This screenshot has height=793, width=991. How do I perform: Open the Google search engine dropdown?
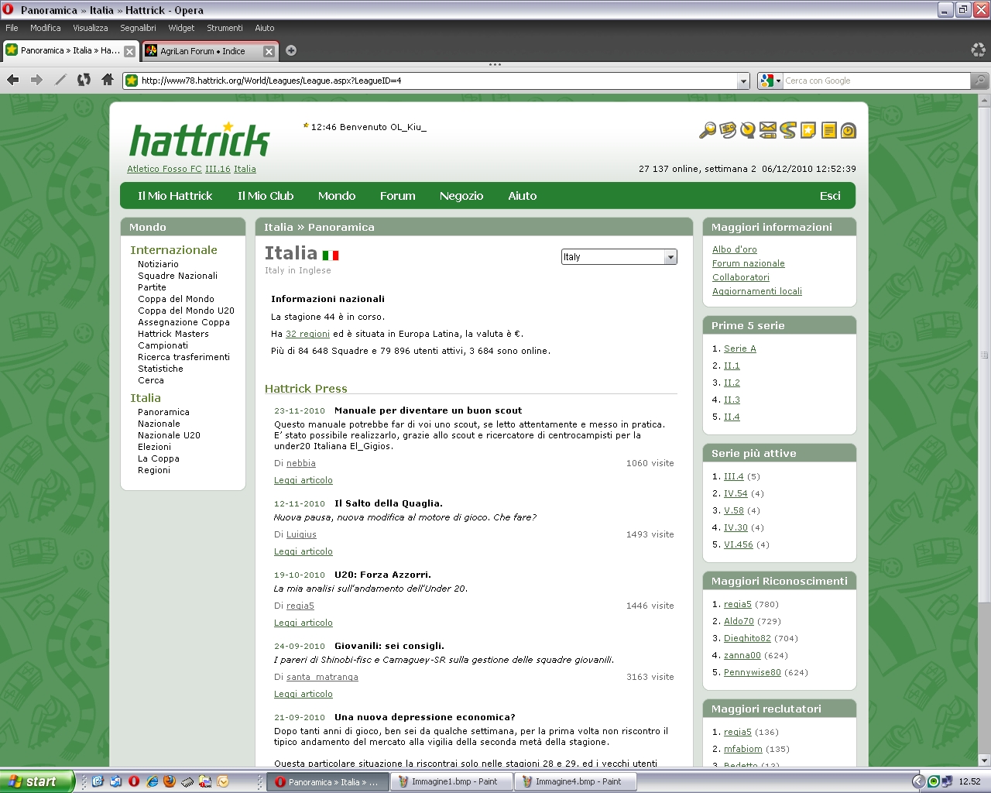(770, 81)
